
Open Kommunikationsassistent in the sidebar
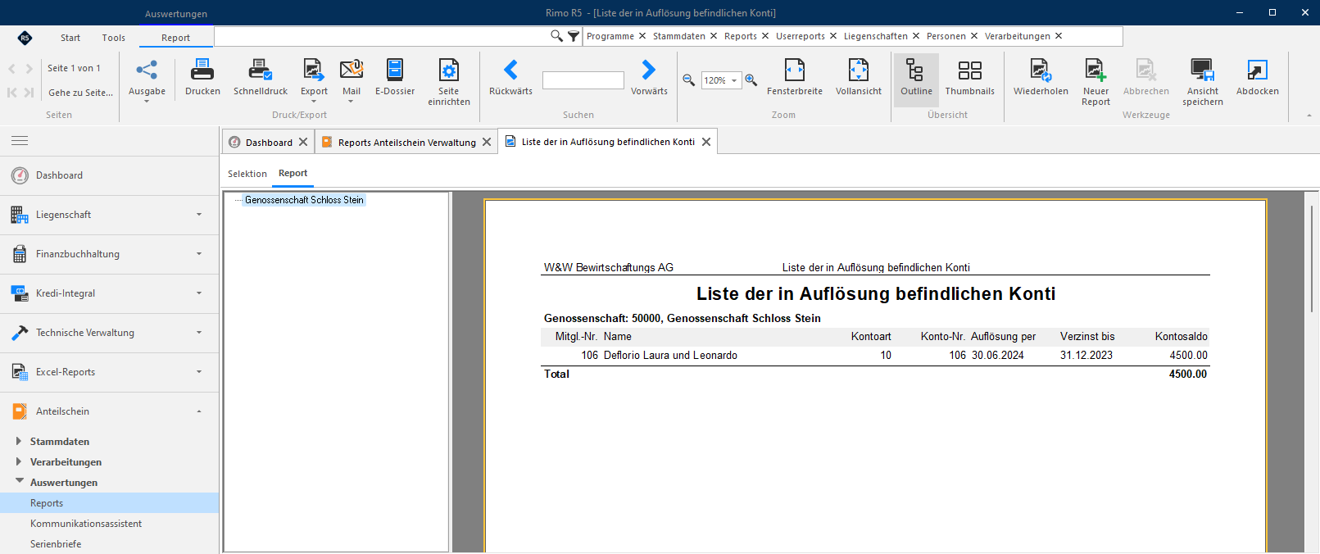86,524
